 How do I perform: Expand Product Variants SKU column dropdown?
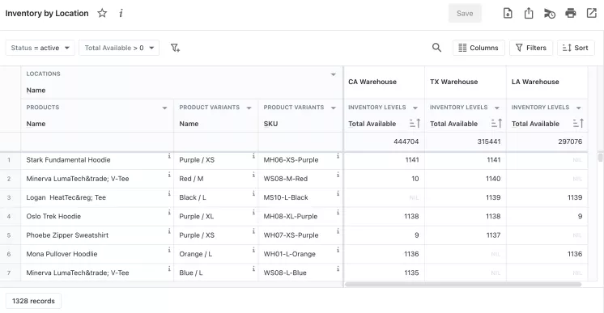334,108
